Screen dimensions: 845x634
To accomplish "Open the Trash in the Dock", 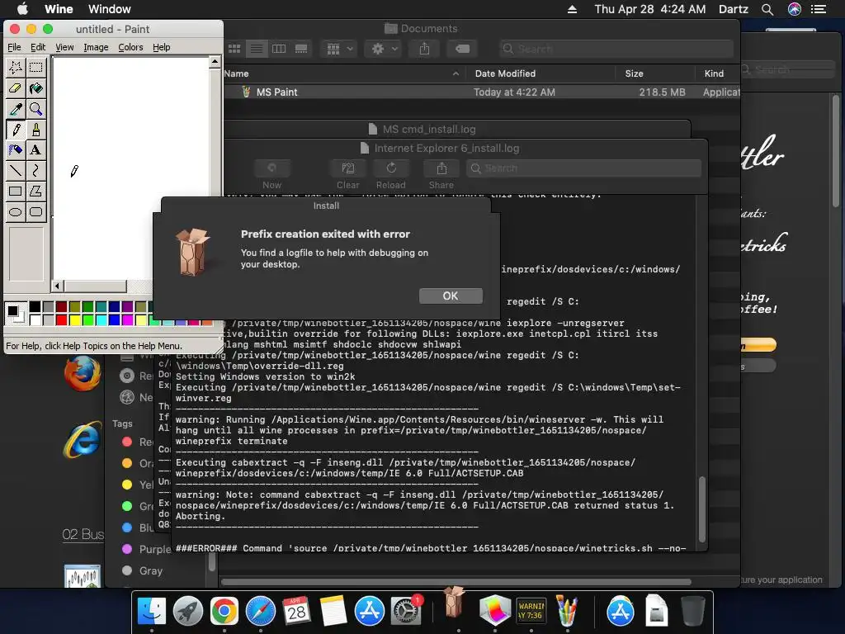I will point(692,610).
